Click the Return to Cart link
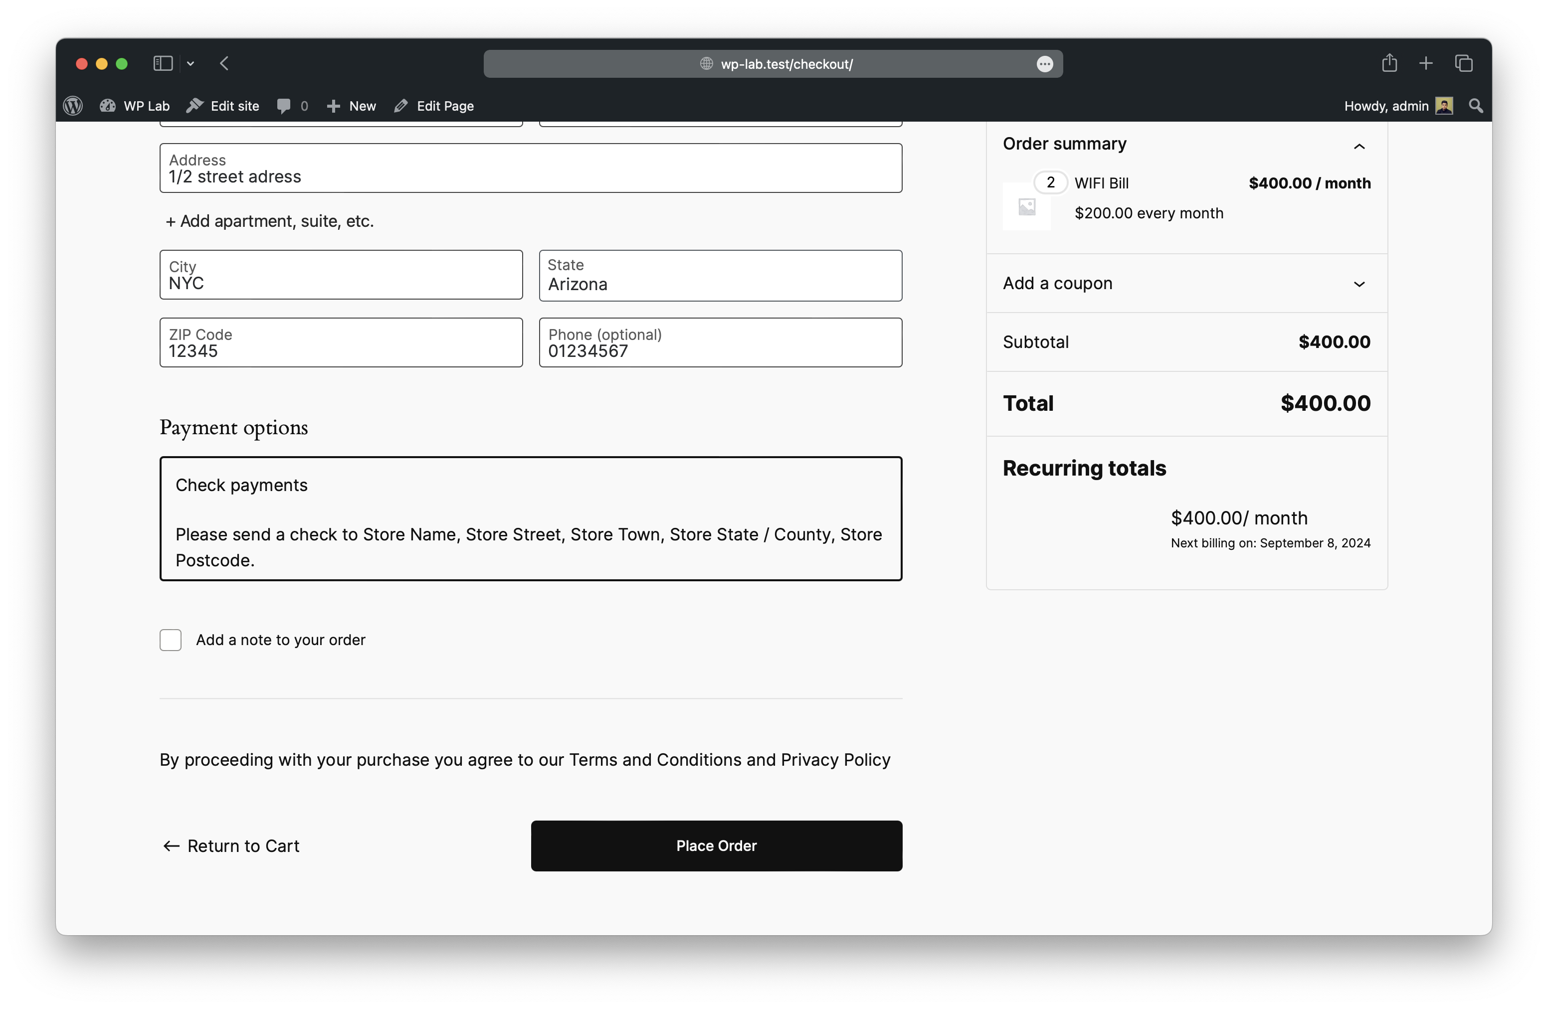This screenshot has width=1548, height=1009. pyautogui.click(x=231, y=846)
